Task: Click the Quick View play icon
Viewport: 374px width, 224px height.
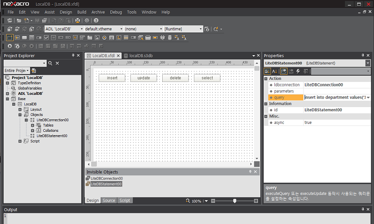Action: (17, 46)
